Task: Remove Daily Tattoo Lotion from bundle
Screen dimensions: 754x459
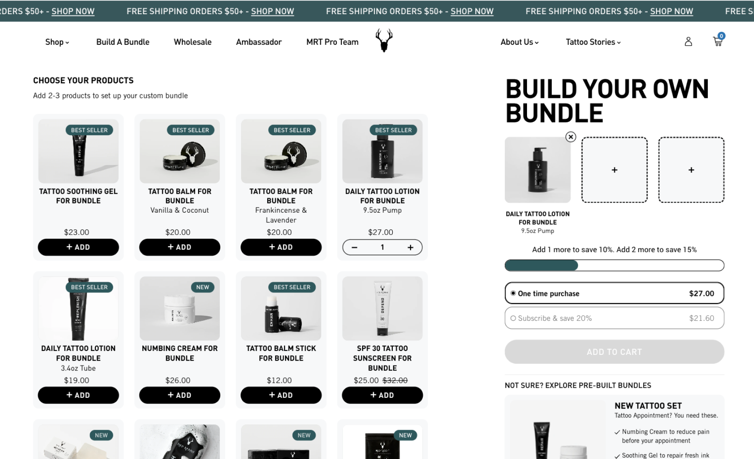Action: pos(571,137)
